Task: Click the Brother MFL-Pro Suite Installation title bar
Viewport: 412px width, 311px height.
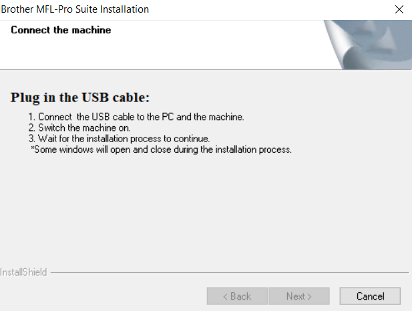Action: (x=75, y=9)
